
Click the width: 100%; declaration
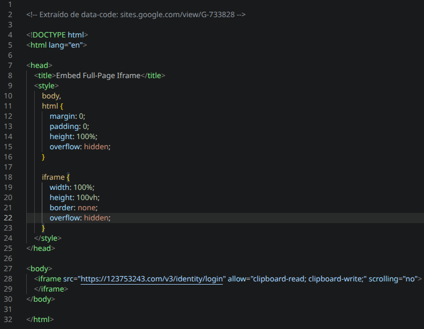point(72,187)
